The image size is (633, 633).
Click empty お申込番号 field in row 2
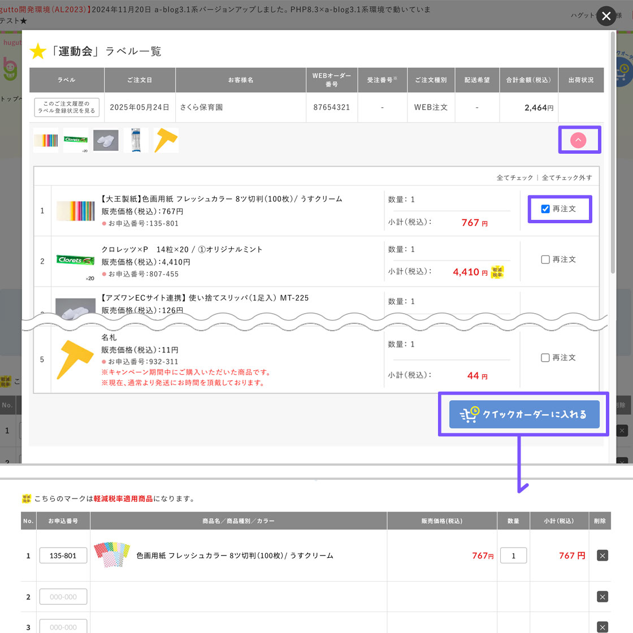[63, 597]
